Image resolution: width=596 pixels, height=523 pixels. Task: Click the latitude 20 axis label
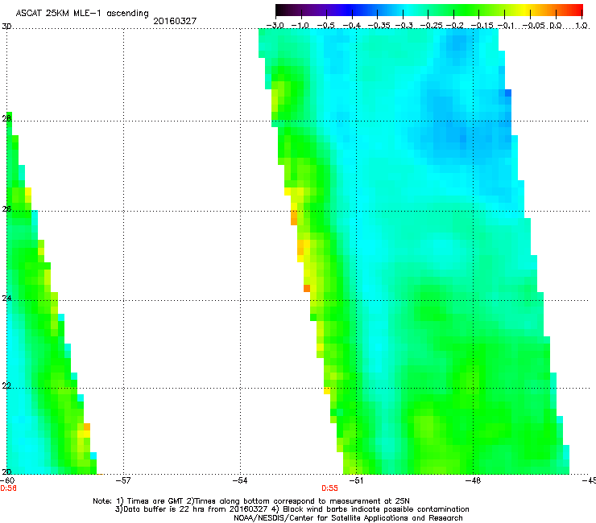[x=6, y=472]
